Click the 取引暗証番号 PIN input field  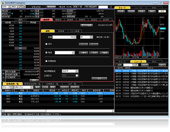tap(103, 7)
